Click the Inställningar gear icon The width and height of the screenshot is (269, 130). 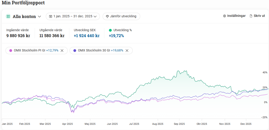(224, 16)
